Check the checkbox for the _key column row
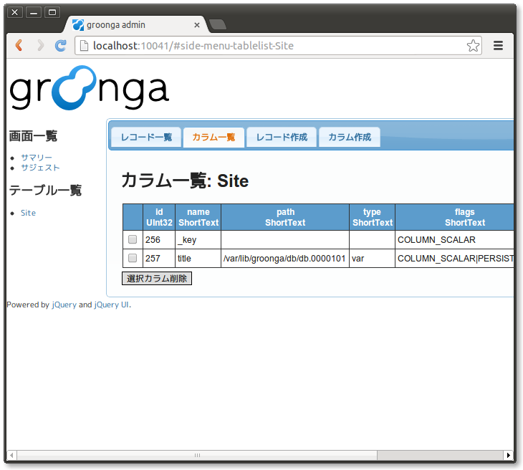523x470 pixels. point(133,240)
